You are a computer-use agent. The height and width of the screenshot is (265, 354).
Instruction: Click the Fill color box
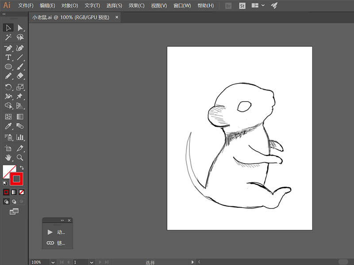pyautogui.click(x=7, y=170)
